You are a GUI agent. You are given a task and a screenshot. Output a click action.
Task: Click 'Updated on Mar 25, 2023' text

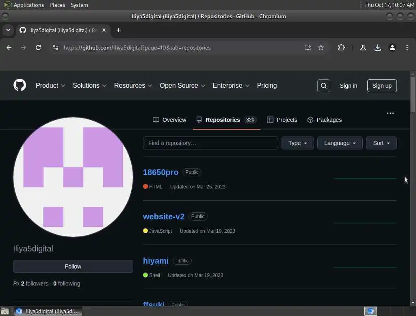[x=198, y=187]
